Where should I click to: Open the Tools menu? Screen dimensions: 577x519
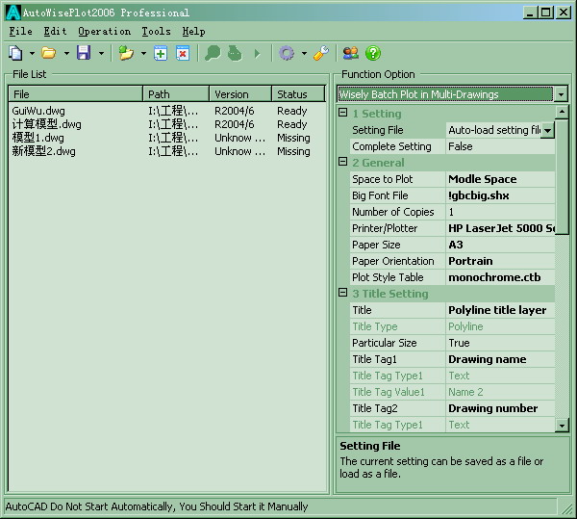[x=157, y=32]
